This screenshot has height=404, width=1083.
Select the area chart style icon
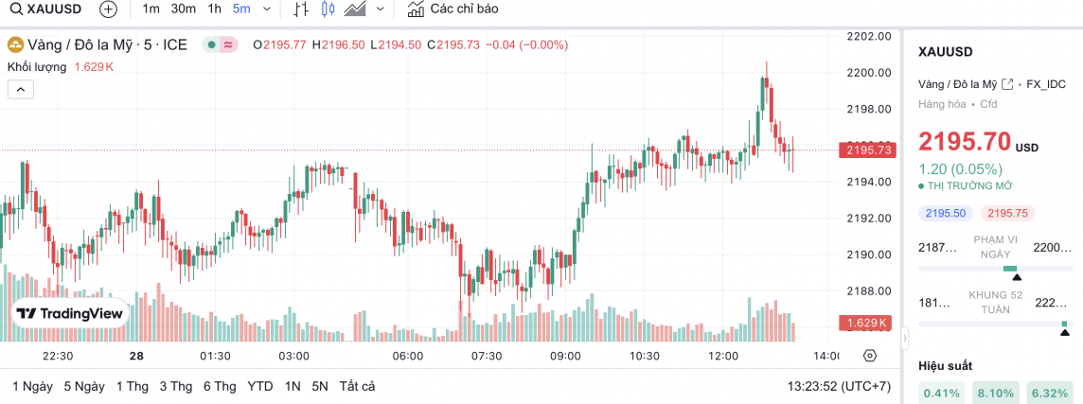tap(356, 9)
